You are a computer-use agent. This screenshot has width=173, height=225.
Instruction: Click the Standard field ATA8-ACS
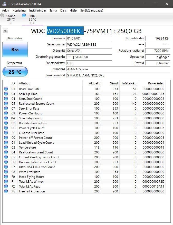coord(118,69)
